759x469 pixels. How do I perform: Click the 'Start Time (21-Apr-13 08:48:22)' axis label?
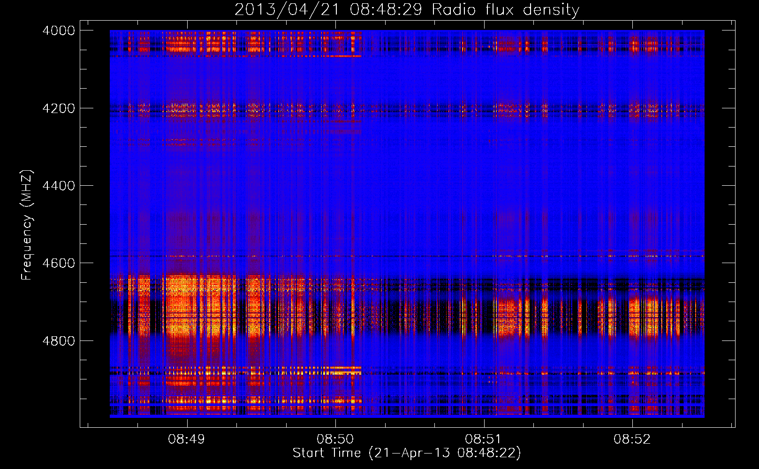(x=407, y=453)
